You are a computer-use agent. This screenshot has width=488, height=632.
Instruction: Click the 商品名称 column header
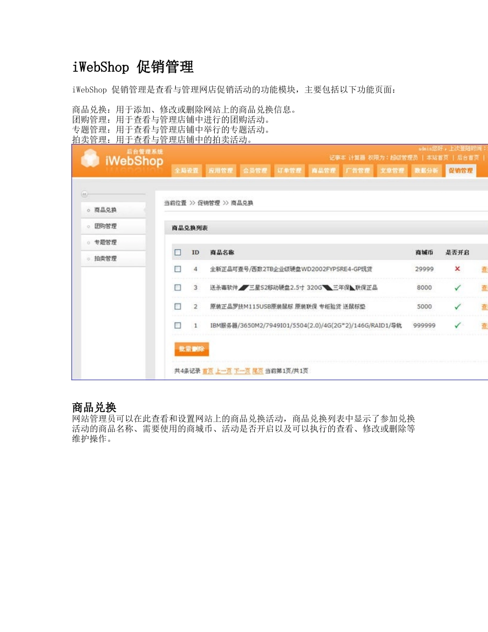(222, 252)
